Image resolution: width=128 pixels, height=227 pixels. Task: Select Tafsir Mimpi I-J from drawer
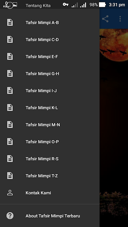(x=50, y=91)
